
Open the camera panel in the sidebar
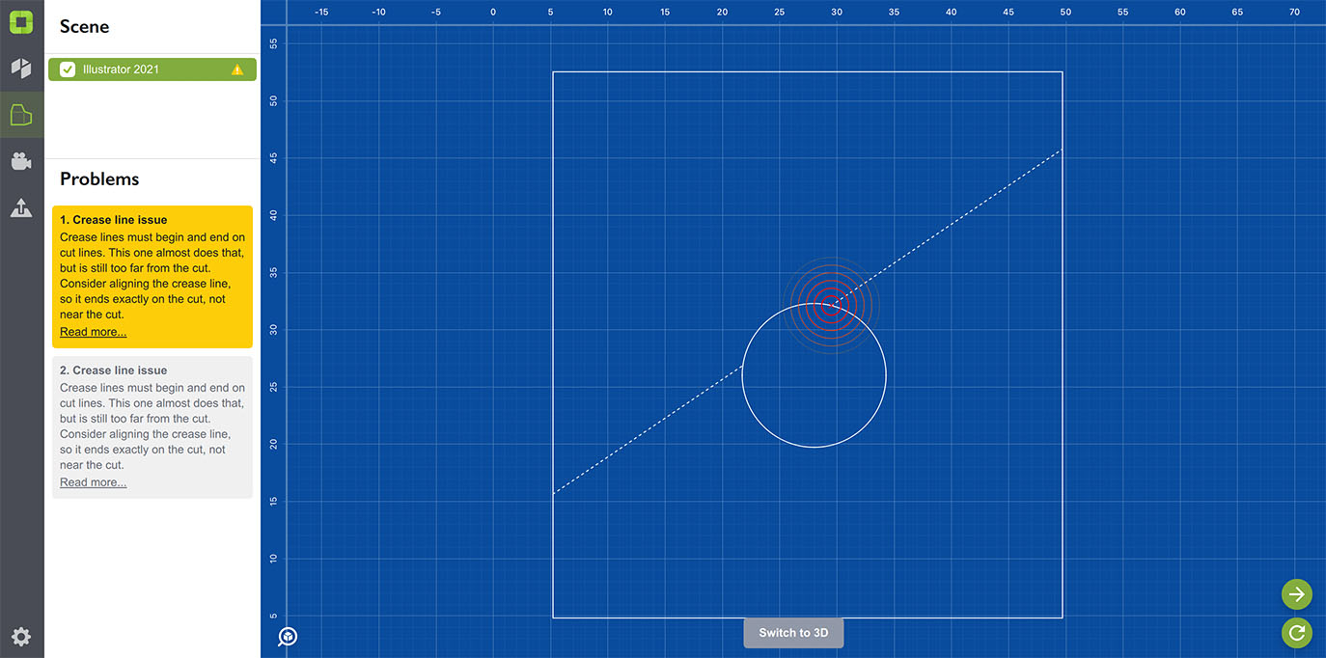coord(21,160)
